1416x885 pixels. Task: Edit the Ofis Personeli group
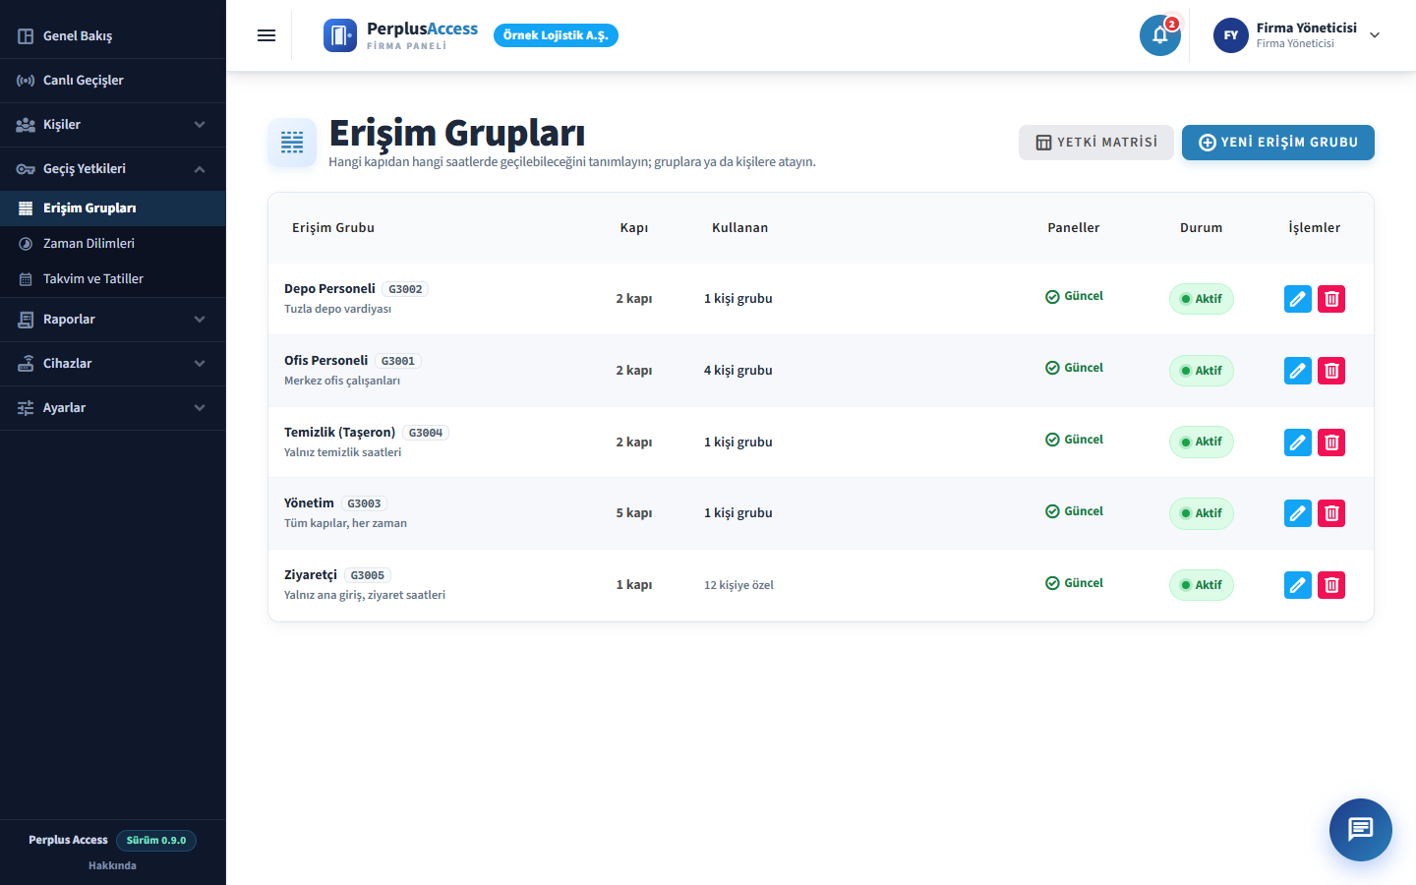1298,371
